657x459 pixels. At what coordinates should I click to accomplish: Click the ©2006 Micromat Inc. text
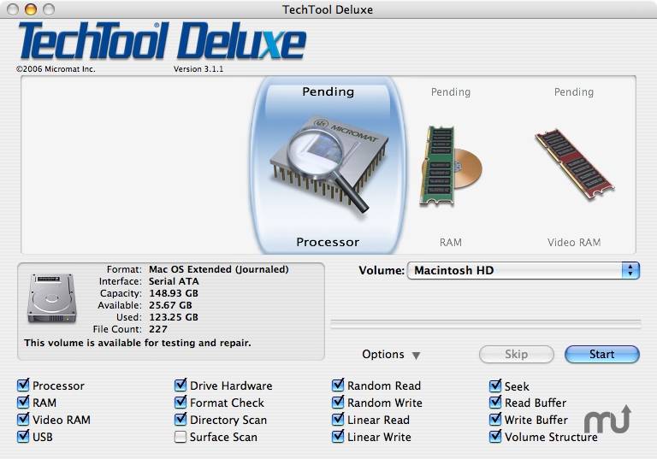pyautogui.click(x=56, y=69)
